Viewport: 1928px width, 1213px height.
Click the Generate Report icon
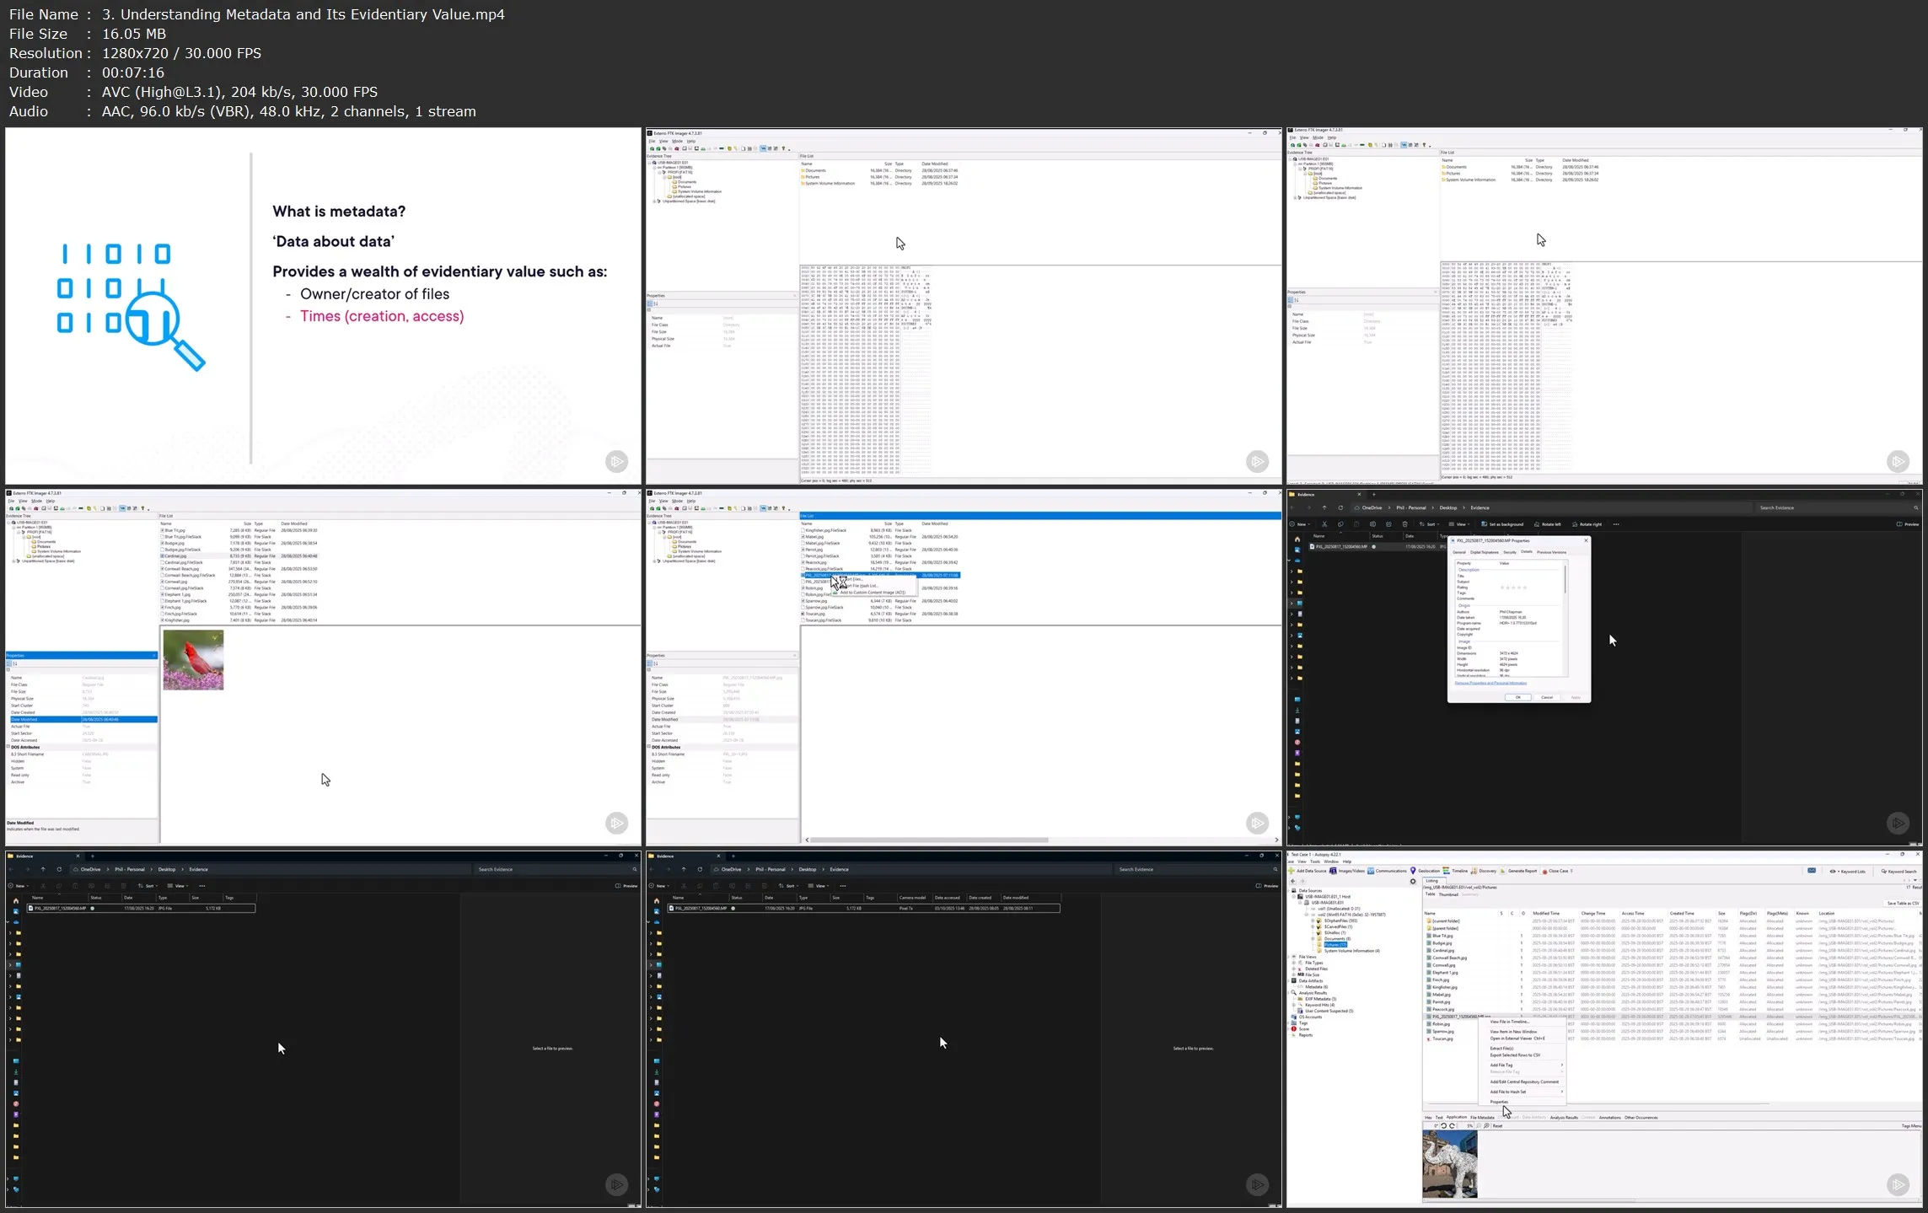[x=1502, y=871]
